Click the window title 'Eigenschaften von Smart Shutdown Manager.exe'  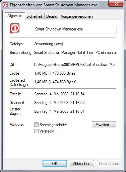(x=54, y=5)
